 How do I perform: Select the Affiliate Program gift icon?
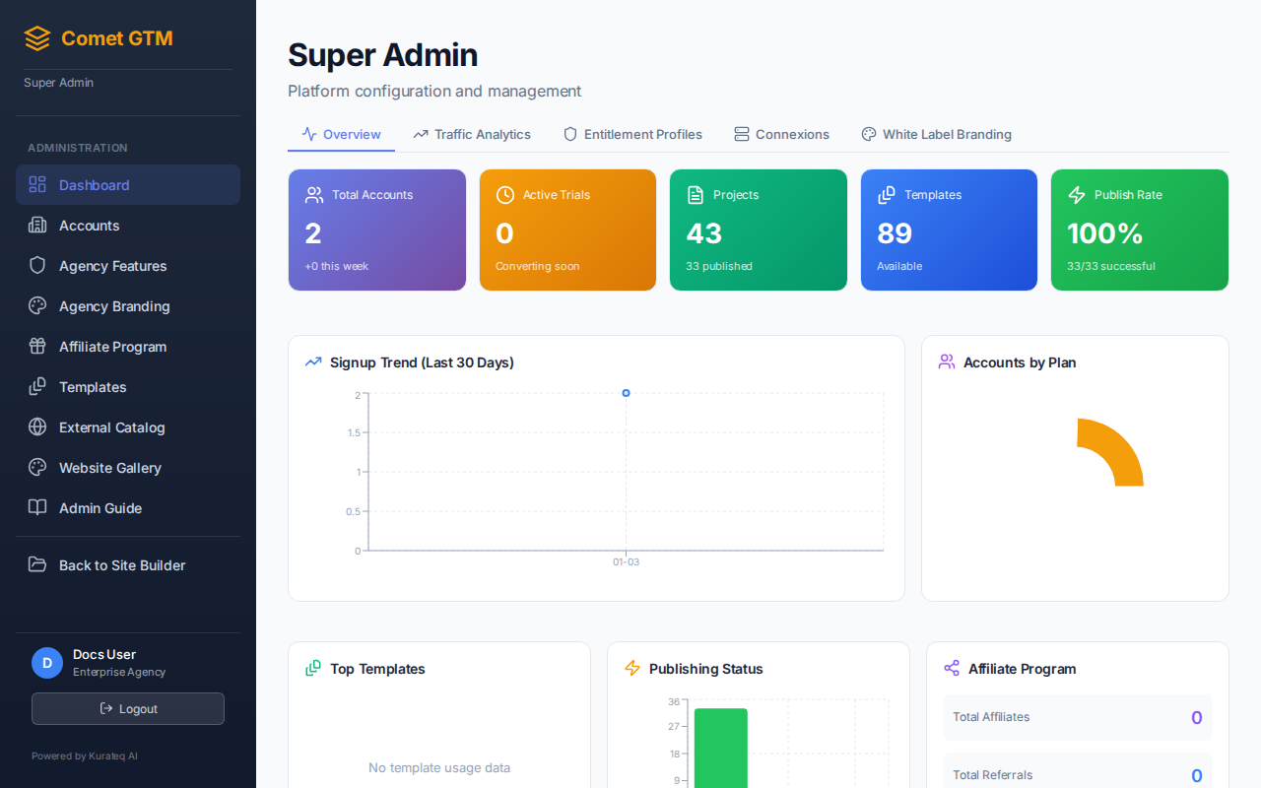(x=36, y=346)
